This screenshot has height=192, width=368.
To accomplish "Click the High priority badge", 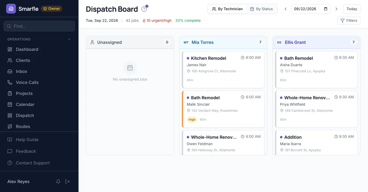I will 192,120.
